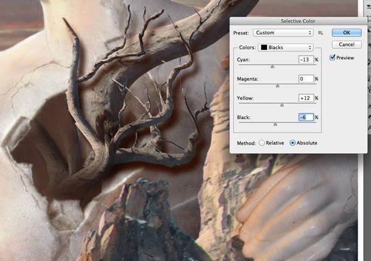Click the Selective Color title bar
This screenshot has width=371, height=261.
tap(298, 21)
